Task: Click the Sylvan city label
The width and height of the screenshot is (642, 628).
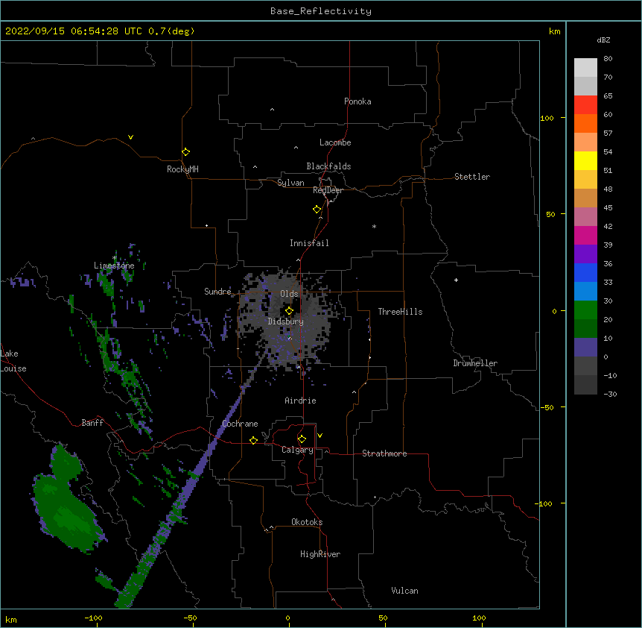Action: tap(290, 183)
